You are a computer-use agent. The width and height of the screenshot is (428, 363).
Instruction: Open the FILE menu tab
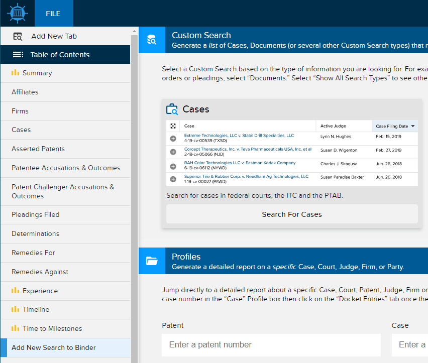coord(53,14)
